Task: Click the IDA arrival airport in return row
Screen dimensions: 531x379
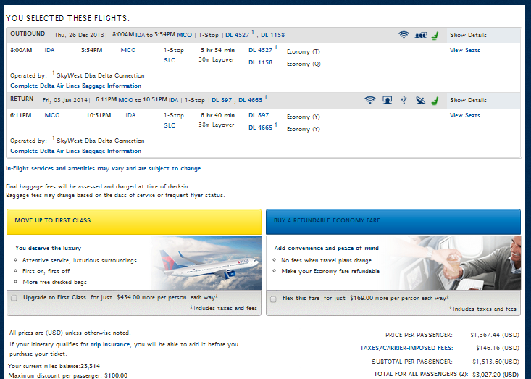Action: tap(130, 115)
